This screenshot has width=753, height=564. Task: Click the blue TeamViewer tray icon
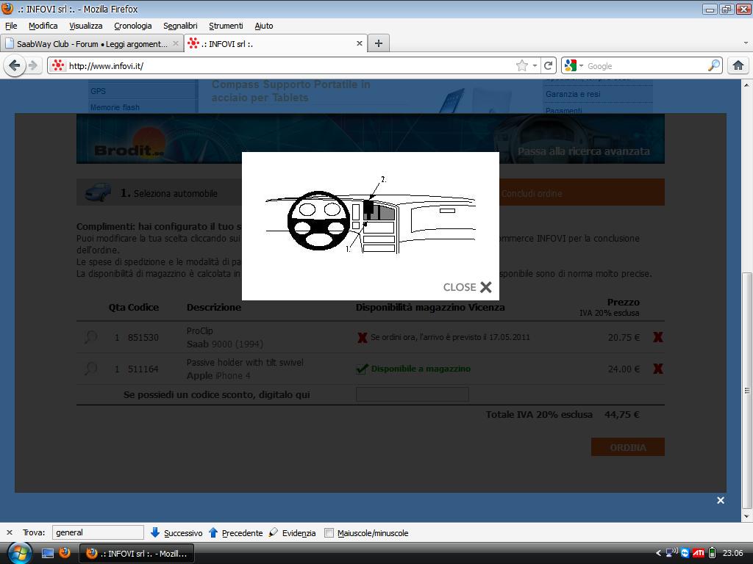pyautogui.click(x=685, y=553)
